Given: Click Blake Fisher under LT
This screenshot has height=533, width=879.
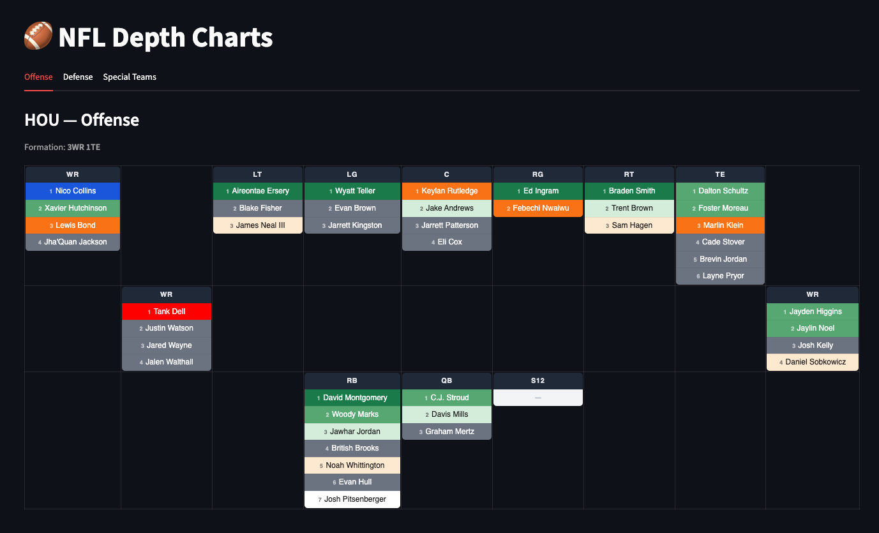Looking at the screenshot, I should (258, 208).
